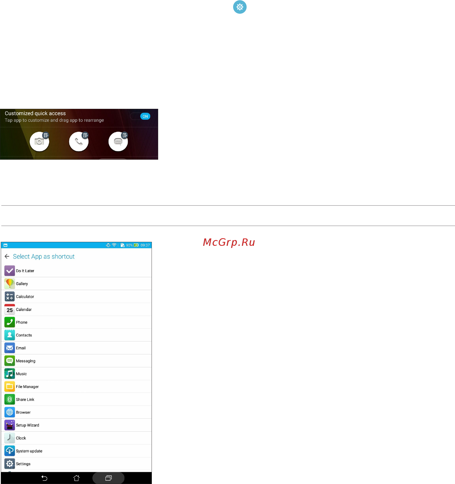Tap the 'File Manager' label
455x484 pixels.
[x=27, y=387]
